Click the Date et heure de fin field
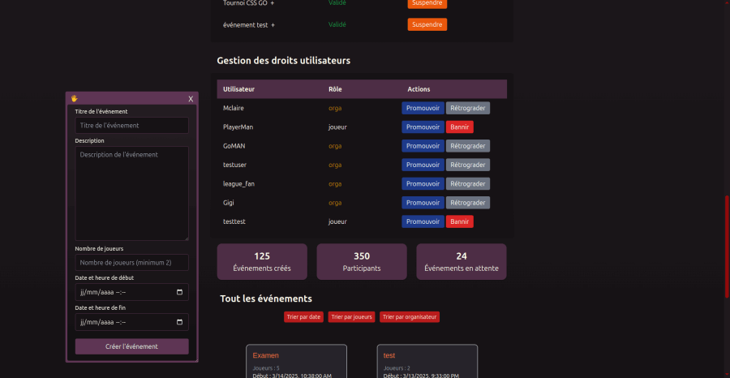The width and height of the screenshot is (730, 378). point(131,322)
